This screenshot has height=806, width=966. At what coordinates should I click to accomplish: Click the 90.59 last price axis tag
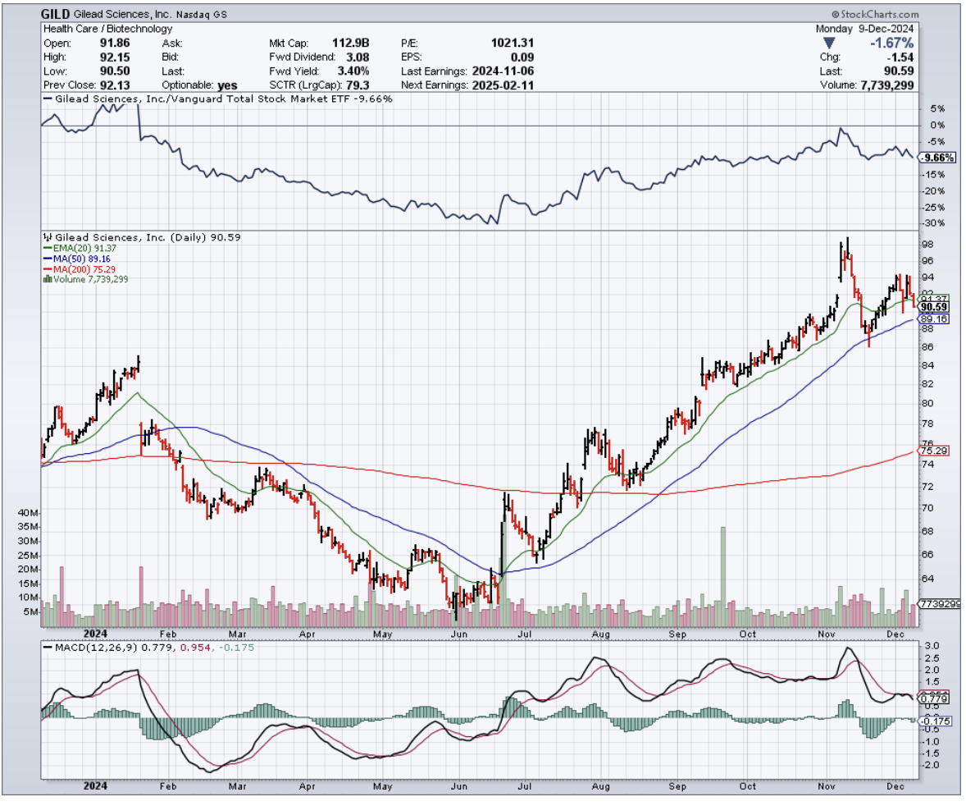coord(935,307)
